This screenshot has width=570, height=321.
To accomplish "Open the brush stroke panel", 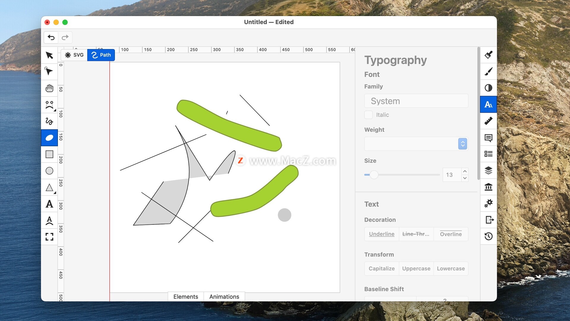I will 488,71.
